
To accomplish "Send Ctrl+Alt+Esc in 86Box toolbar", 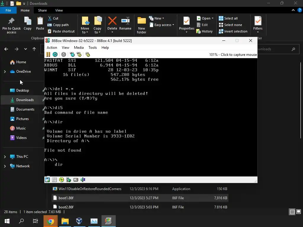I will (79, 54).
